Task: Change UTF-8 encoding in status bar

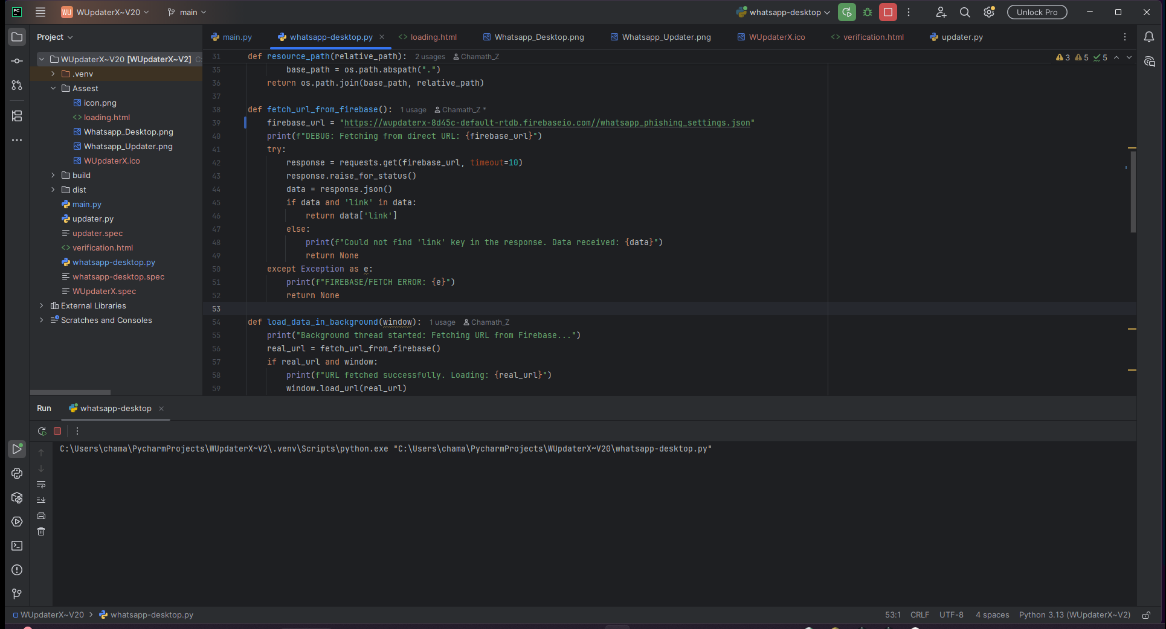Action: click(x=951, y=615)
